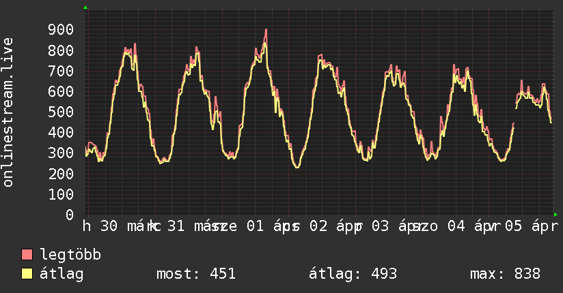The image size is (563, 293).
Task: Click the 600 y-axis label
Action: 61,91
